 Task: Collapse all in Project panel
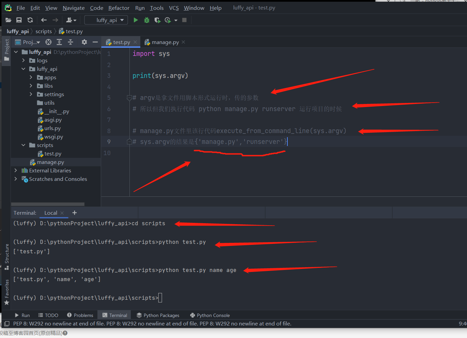[x=70, y=42]
